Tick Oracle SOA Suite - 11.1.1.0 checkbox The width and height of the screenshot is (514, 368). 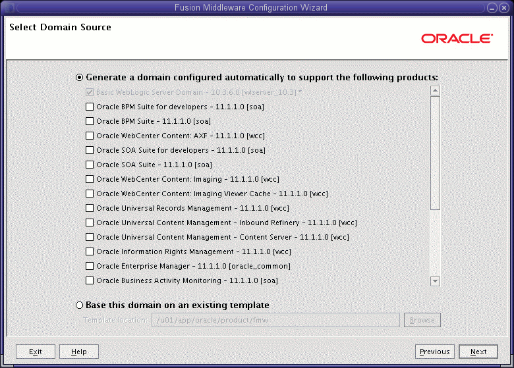90,165
